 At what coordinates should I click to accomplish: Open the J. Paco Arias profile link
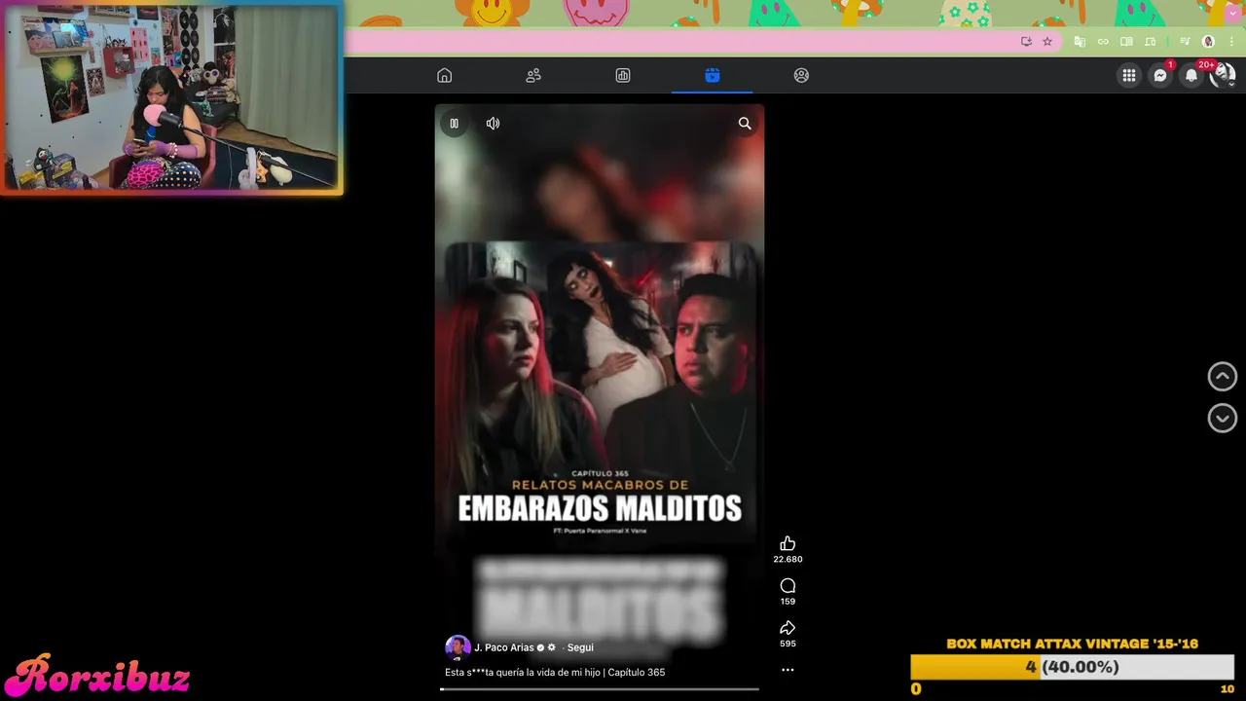(x=504, y=647)
